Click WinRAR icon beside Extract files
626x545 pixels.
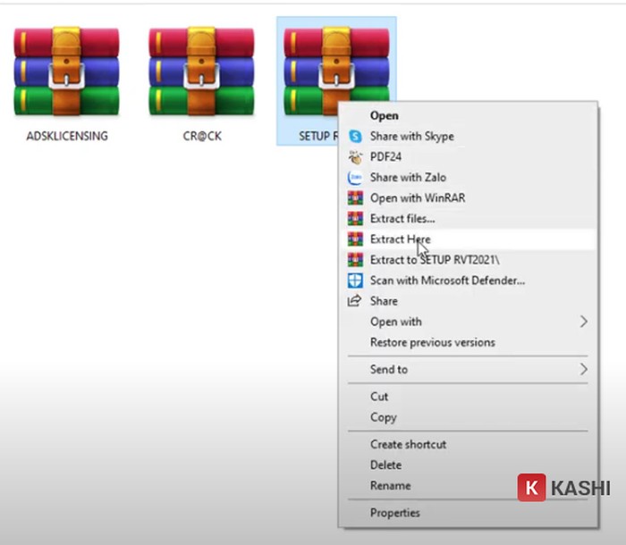click(355, 219)
